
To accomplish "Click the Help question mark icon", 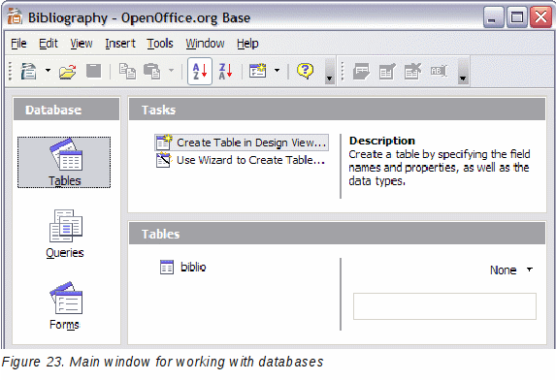I will click(x=305, y=71).
